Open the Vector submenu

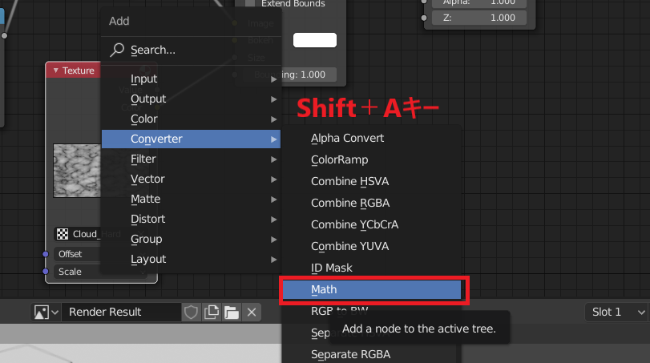191,179
